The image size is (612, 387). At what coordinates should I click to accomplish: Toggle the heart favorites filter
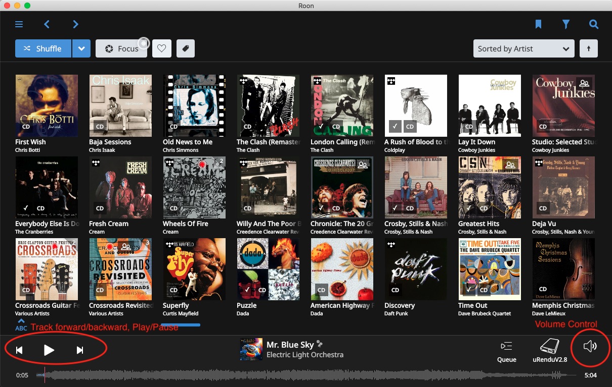161,48
